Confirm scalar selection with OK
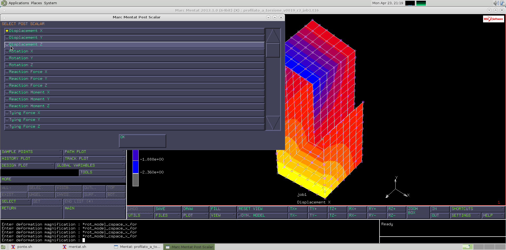This screenshot has width=506, height=250. tap(142, 141)
